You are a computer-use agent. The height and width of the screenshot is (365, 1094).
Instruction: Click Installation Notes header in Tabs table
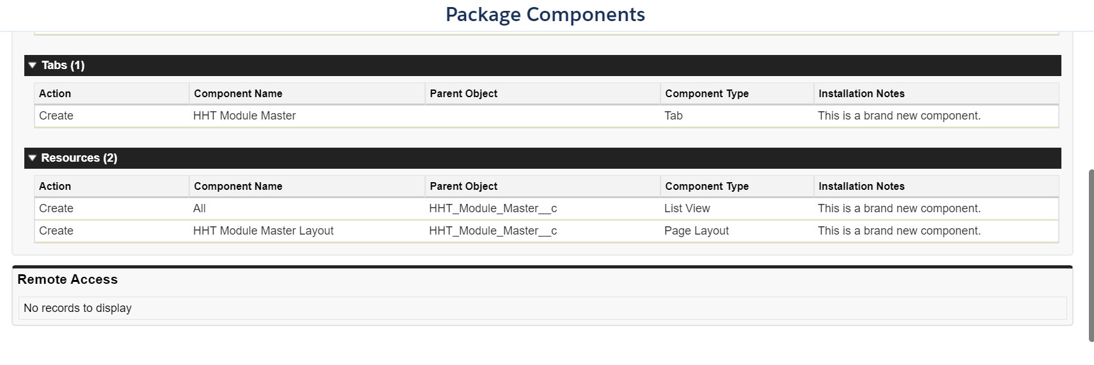pos(861,93)
